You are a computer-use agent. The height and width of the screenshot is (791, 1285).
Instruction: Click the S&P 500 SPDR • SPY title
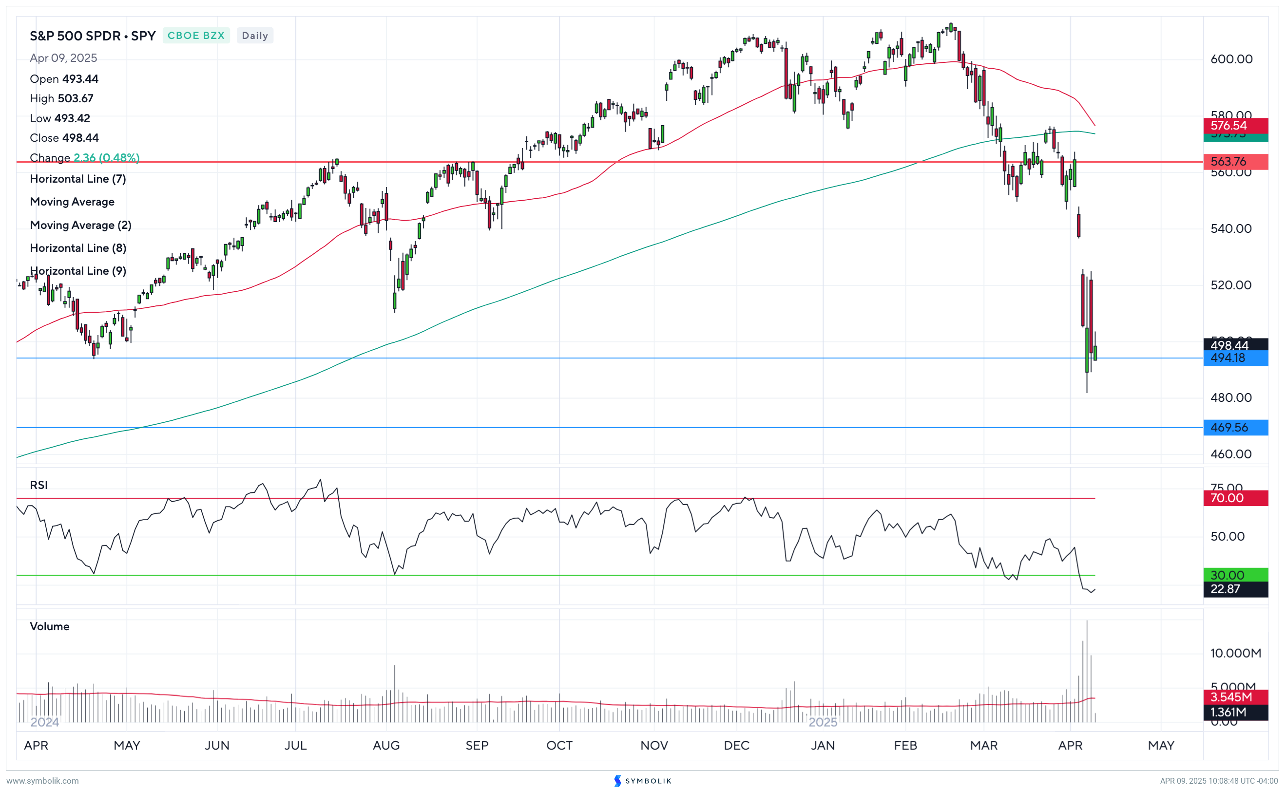(93, 36)
